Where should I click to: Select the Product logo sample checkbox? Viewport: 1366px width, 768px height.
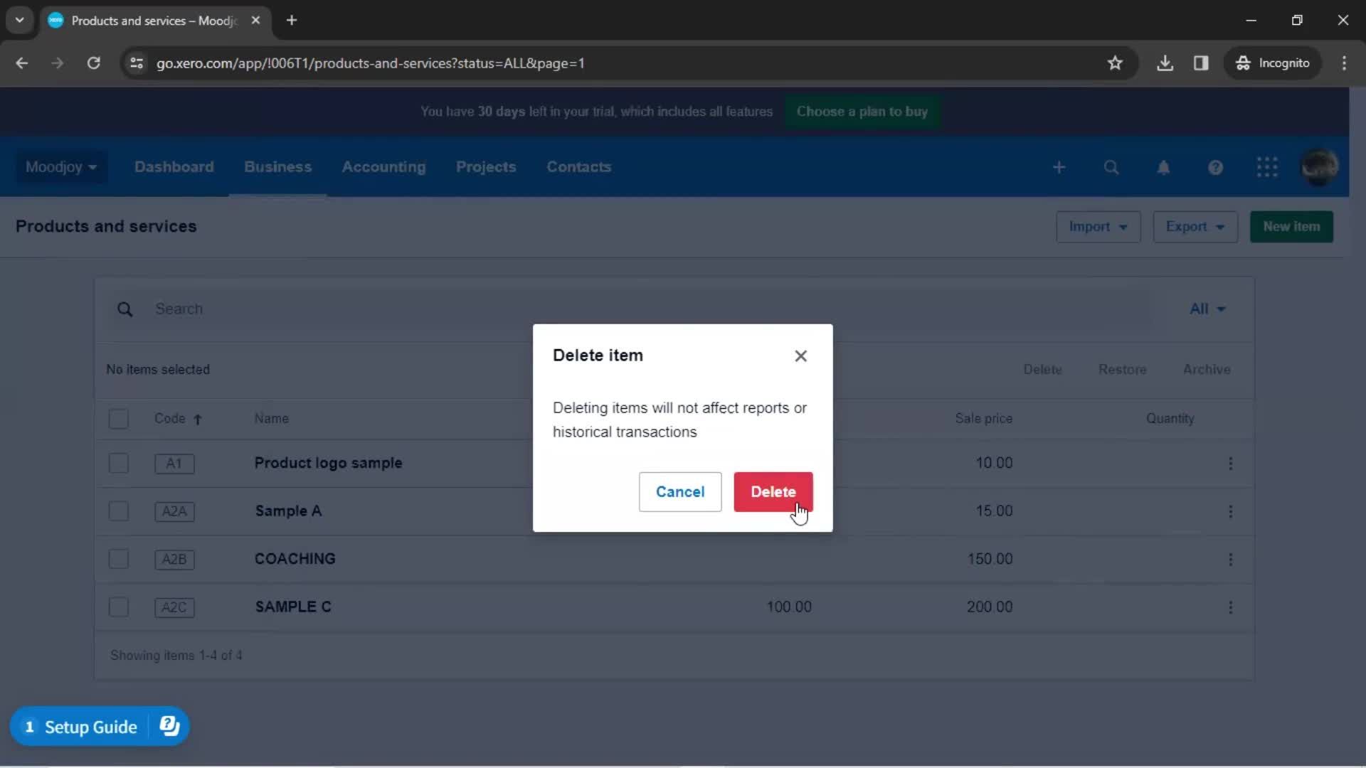[119, 464]
